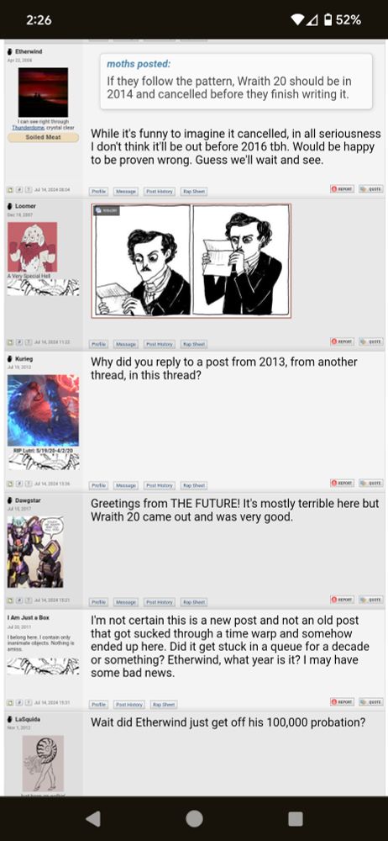Tap first post icon beside Etherwind's timestamp
Image resolution: width=388 pixels, height=841 pixels.
coord(10,190)
